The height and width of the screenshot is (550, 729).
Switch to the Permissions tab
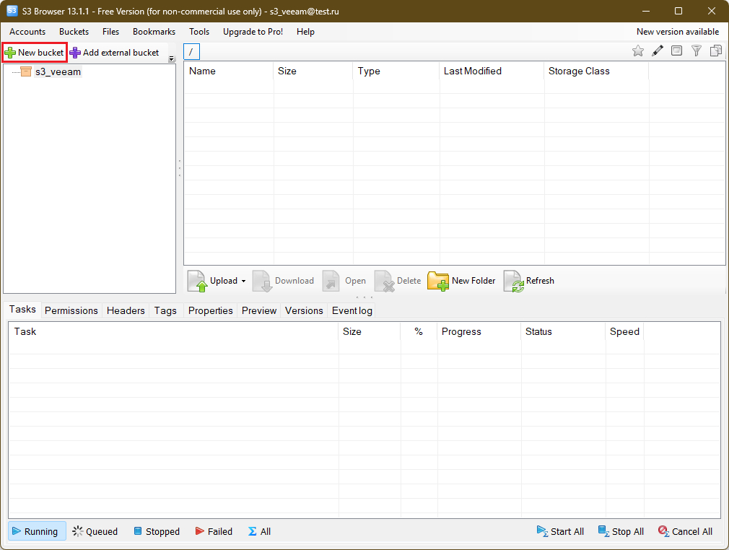[x=71, y=310]
